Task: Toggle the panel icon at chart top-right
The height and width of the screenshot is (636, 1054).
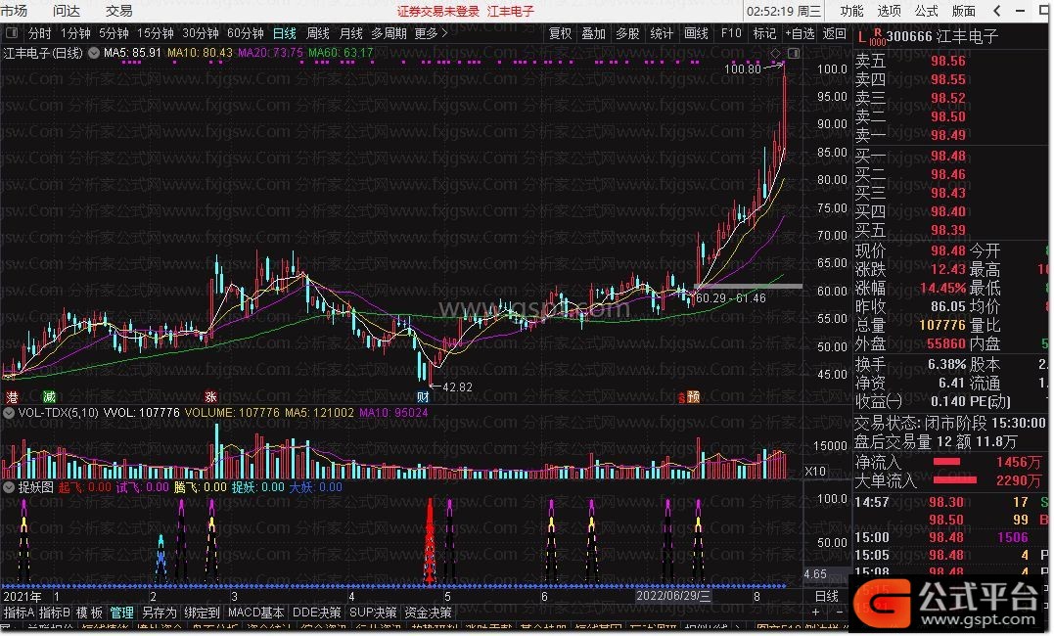Action: 794,53
